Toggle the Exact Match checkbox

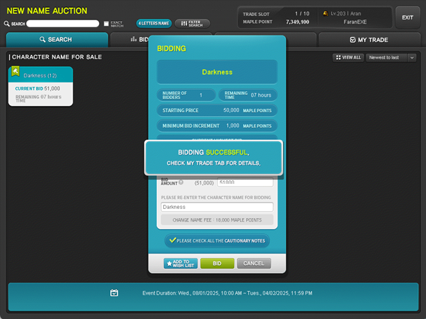pos(106,24)
